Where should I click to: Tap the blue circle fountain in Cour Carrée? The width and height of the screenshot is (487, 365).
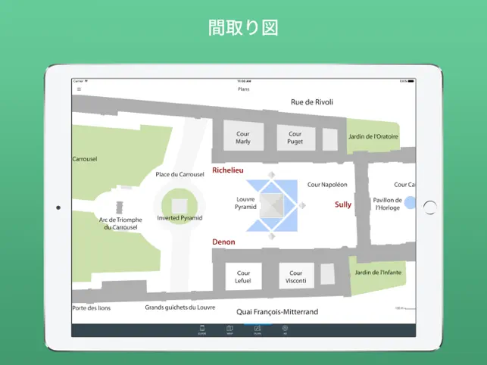coord(410,202)
